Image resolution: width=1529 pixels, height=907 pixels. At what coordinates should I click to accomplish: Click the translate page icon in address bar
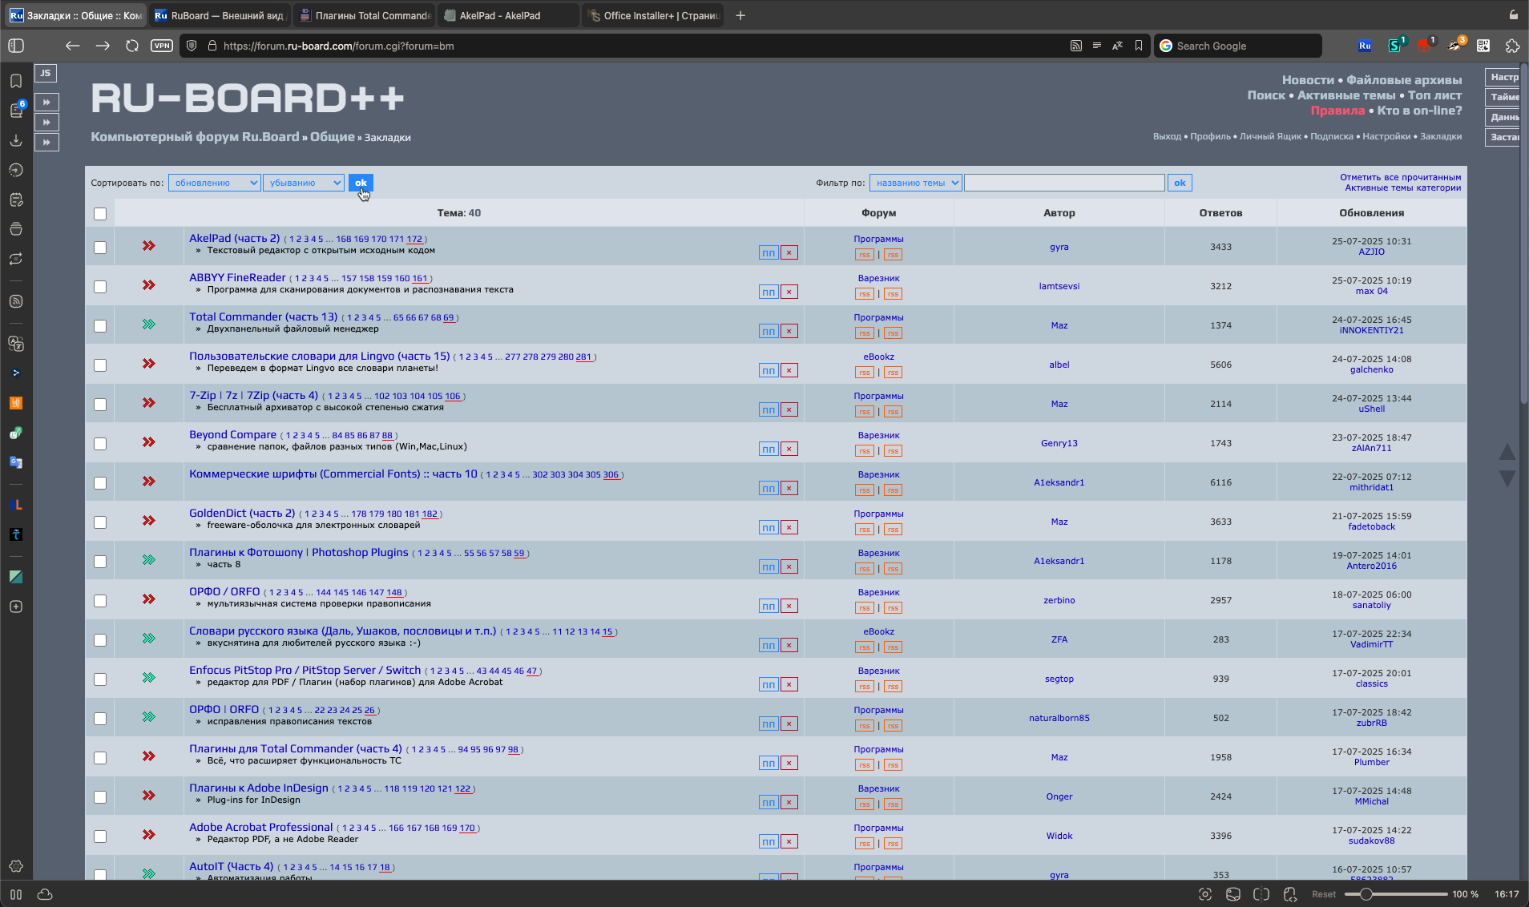point(1117,46)
